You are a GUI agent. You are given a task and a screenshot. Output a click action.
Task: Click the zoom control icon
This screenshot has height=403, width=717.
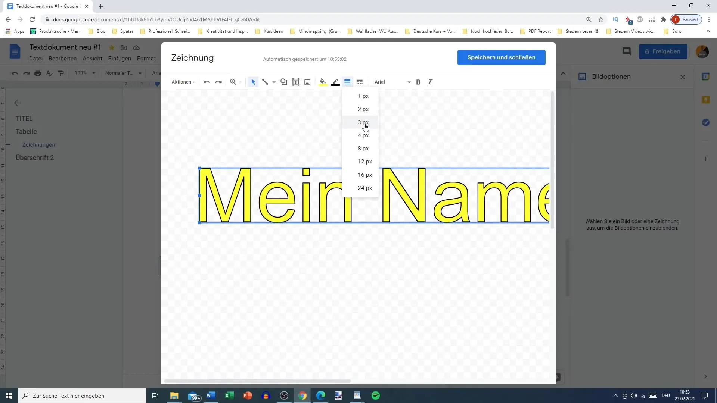point(233,82)
